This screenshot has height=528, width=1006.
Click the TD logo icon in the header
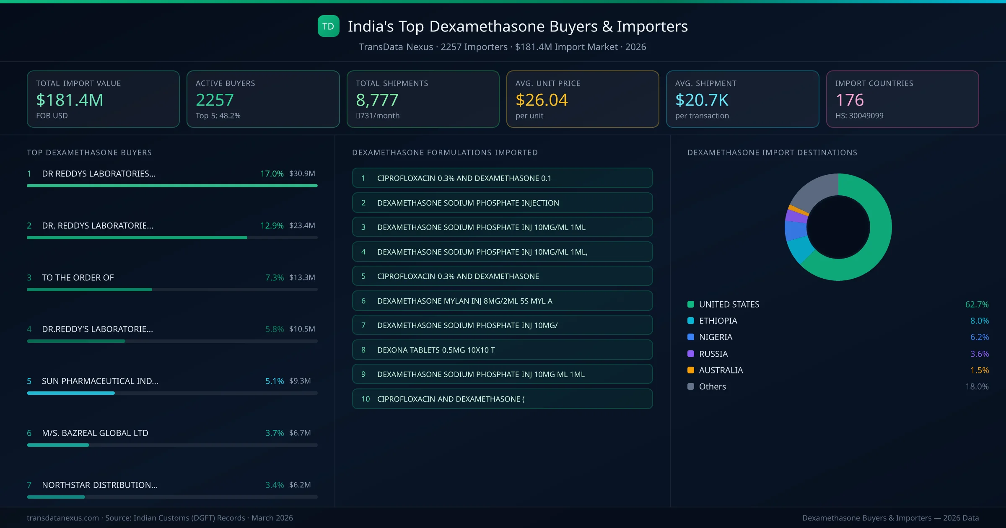coord(329,26)
